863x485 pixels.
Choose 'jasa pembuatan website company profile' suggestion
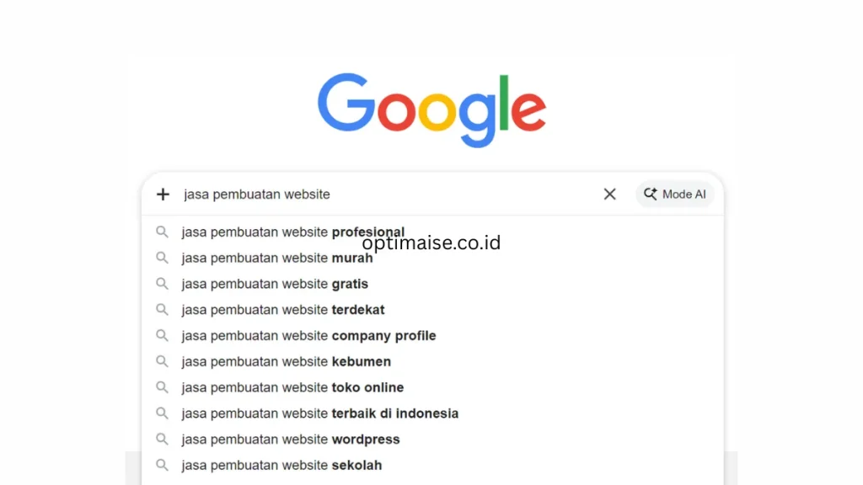(x=308, y=335)
